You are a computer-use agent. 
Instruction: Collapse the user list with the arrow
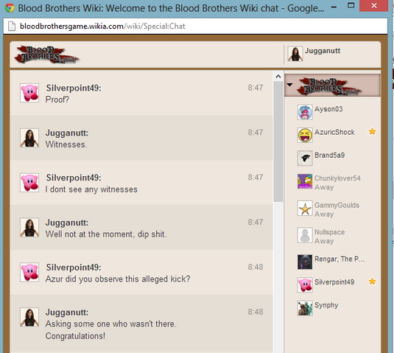[289, 85]
